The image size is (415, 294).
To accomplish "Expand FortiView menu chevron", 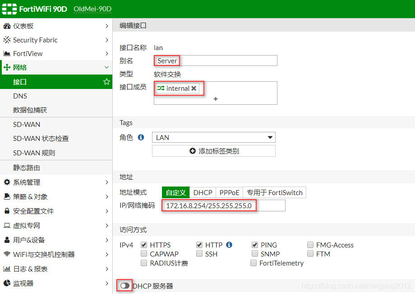I will pyautogui.click(x=106, y=53).
